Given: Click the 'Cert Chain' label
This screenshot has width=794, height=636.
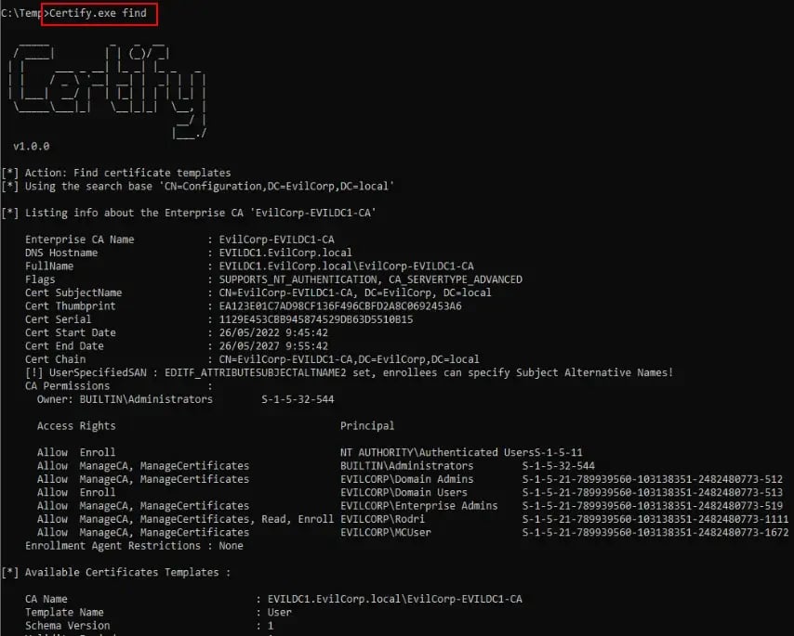Looking at the screenshot, I should pyautogui.click(x=55, y=359).
